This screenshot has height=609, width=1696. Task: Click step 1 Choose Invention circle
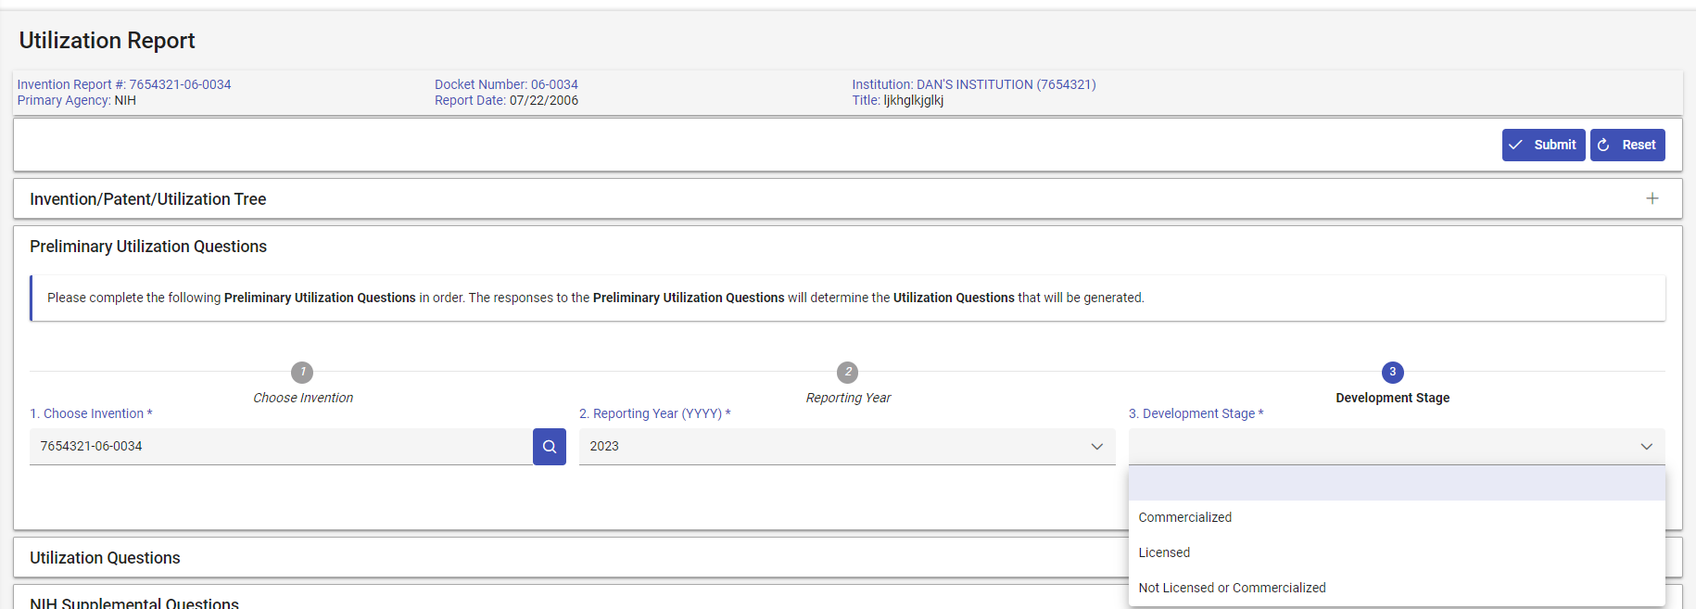pos(302,373)
